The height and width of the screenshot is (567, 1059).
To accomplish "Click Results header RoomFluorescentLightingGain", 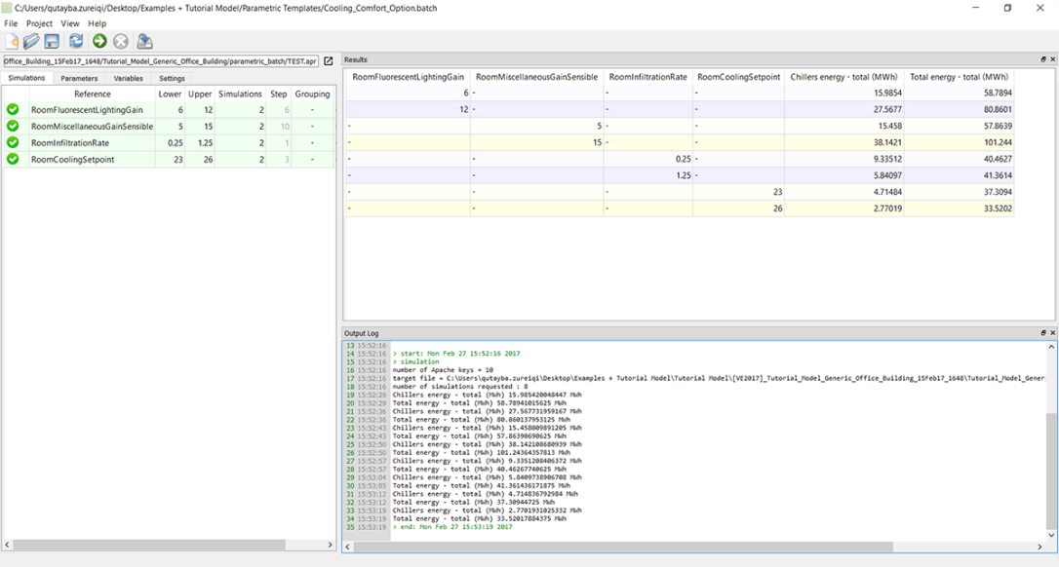I will [x=408, y=77].
